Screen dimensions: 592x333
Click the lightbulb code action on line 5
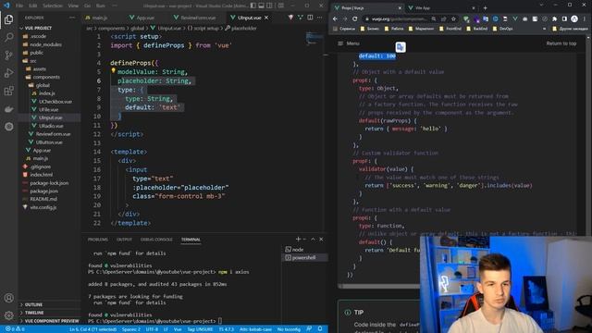(113, 71)
